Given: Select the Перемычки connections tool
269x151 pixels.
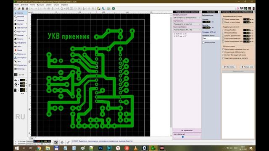Looking at the screenshot, I should 21,54.
